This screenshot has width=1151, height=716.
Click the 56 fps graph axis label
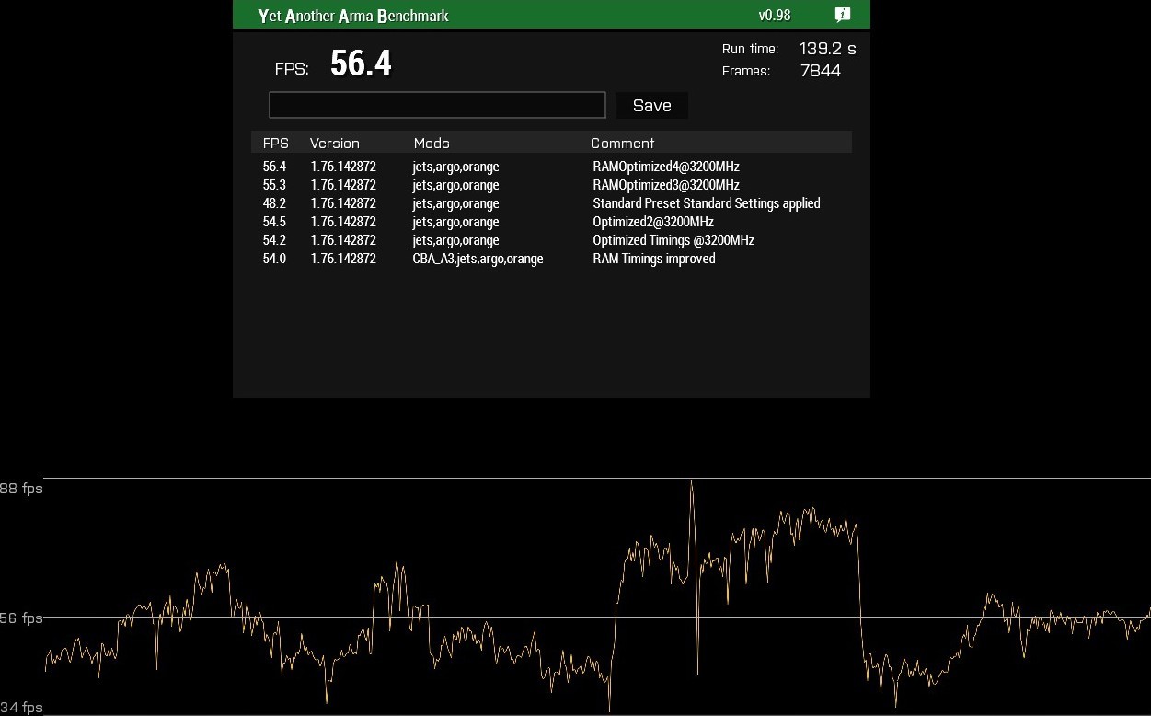click(x=21, y=618)
